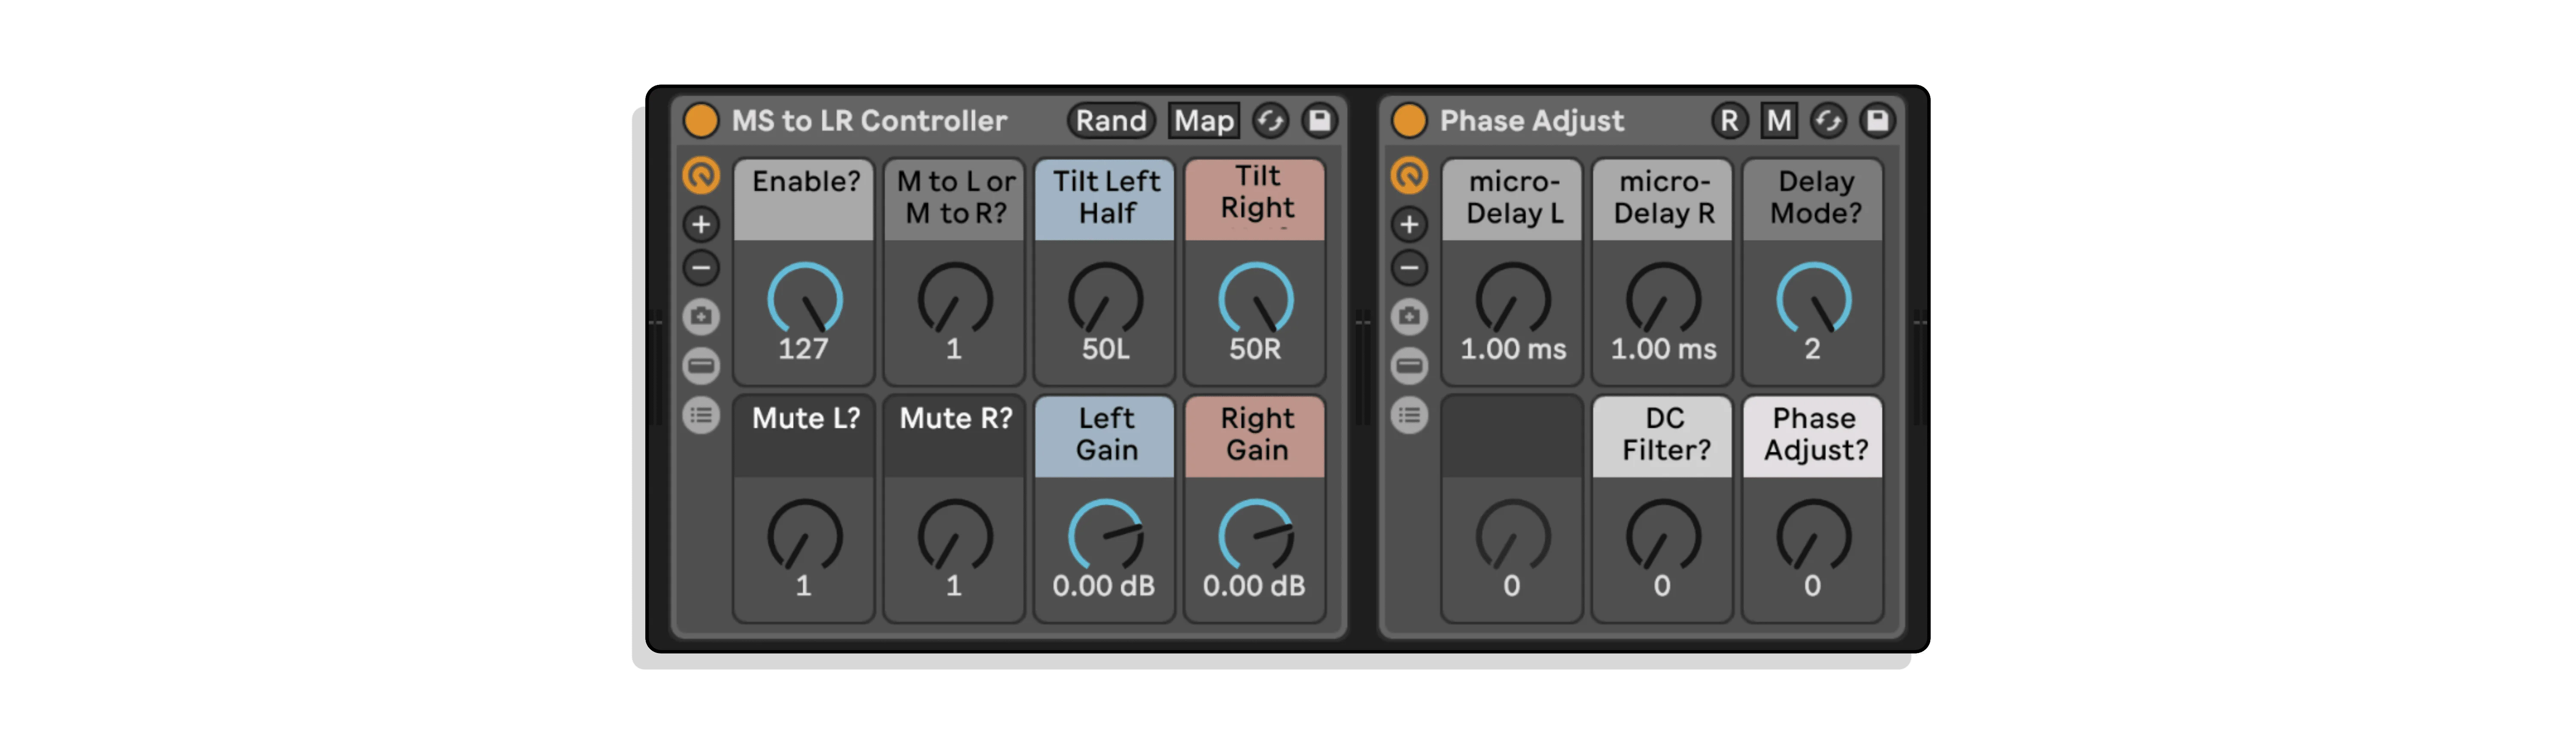
Task: Click the Left Gain label
Action: coord(1105,435)
